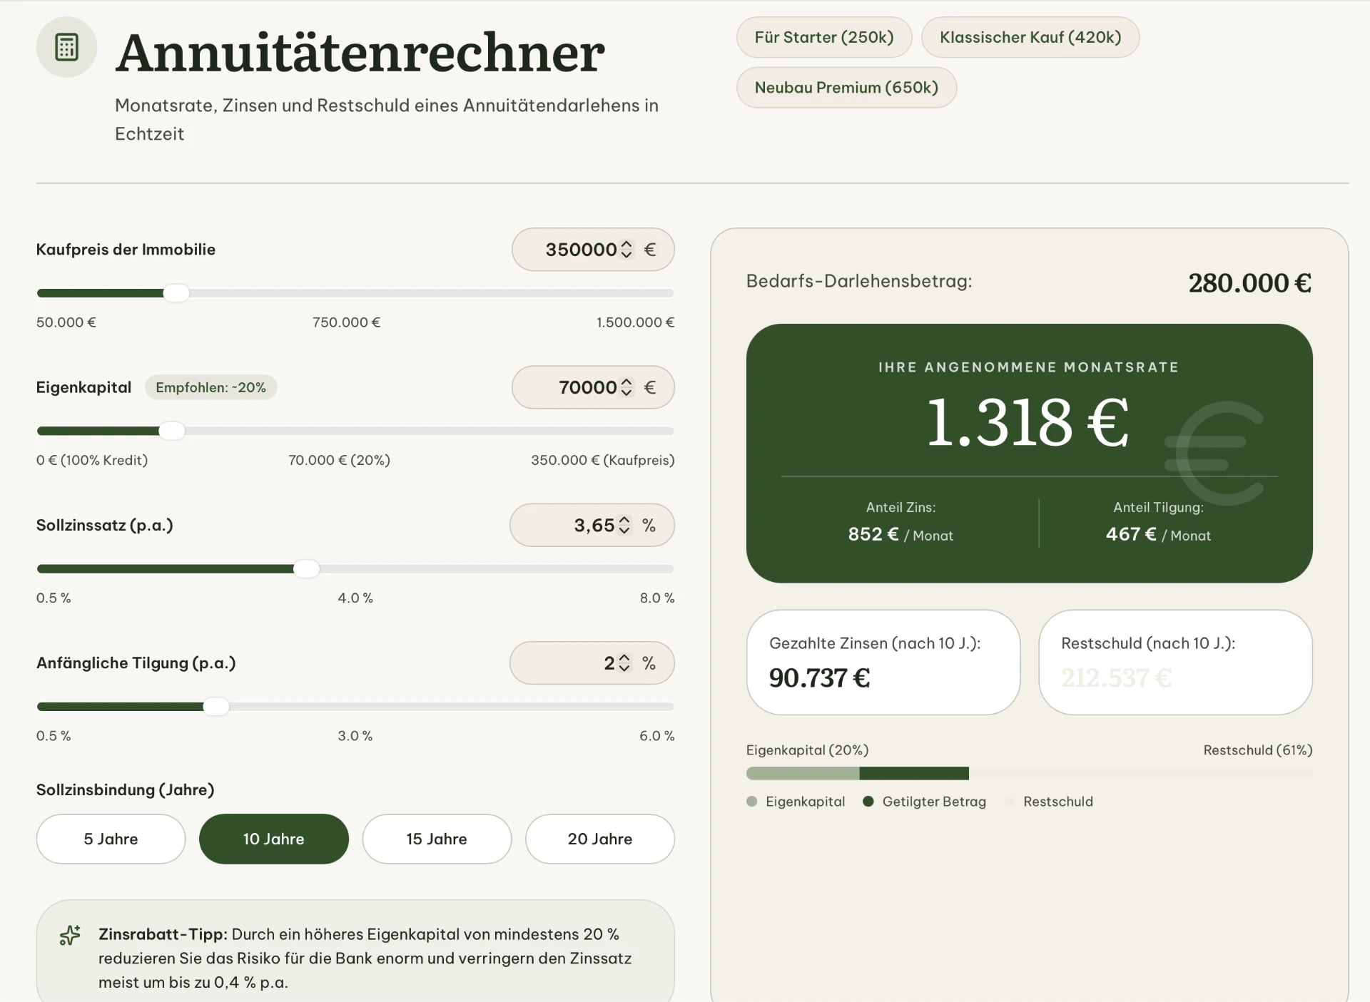Click the 750.000 € slider midpoint label
The width and height of the screenshot is (1370, 1002).
click(x=346, y=322)
